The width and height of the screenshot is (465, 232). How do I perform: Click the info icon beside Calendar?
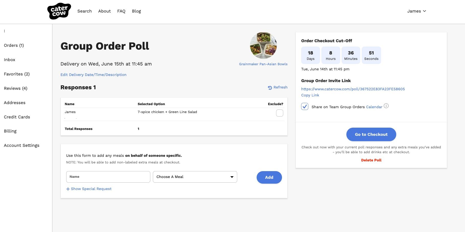click(386, 106)
